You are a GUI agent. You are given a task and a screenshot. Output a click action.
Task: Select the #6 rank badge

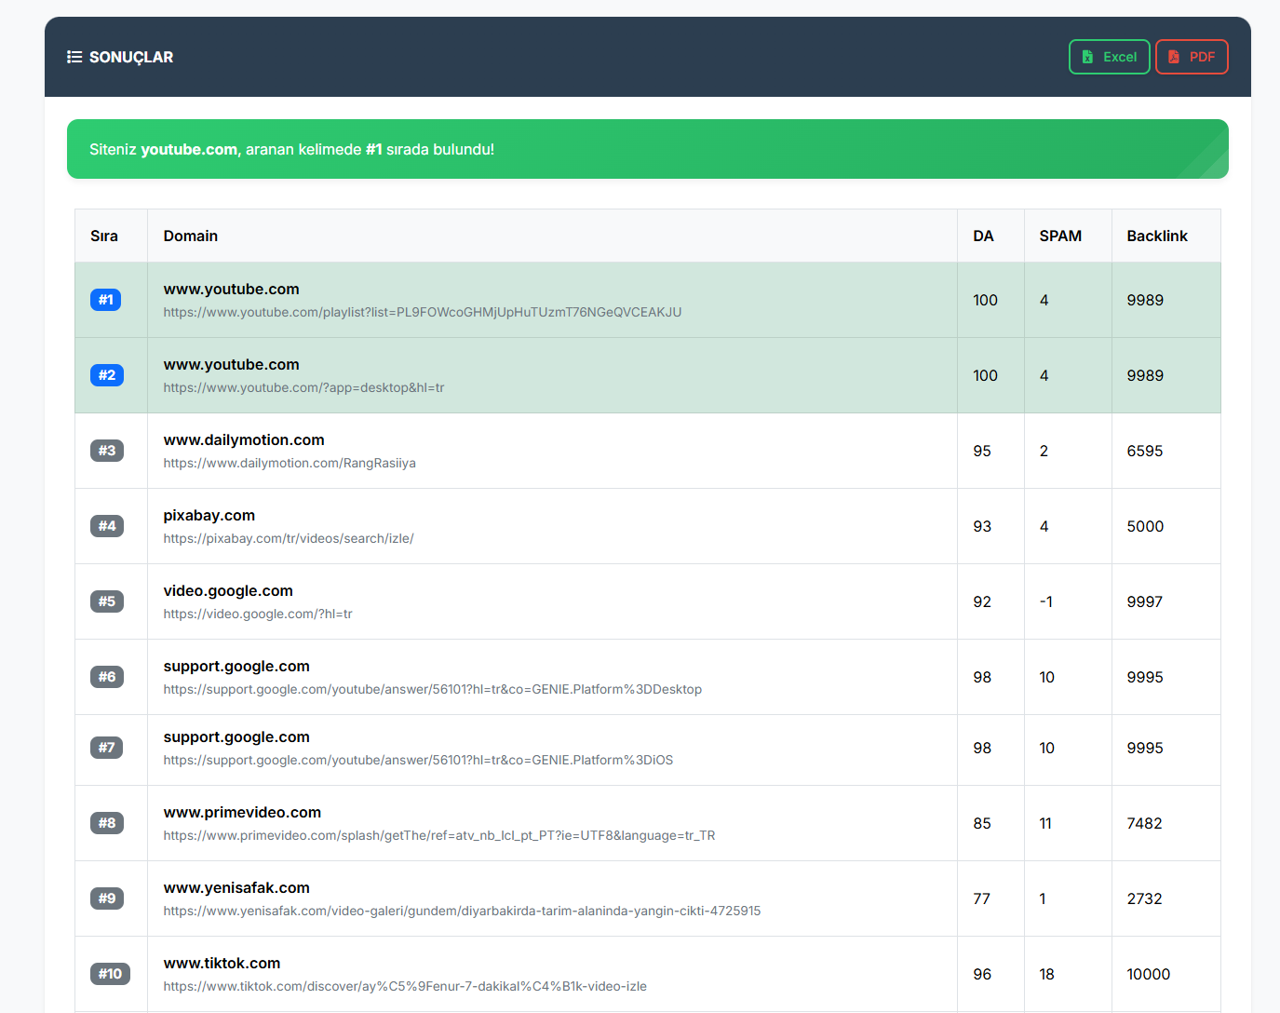(107, 677)
